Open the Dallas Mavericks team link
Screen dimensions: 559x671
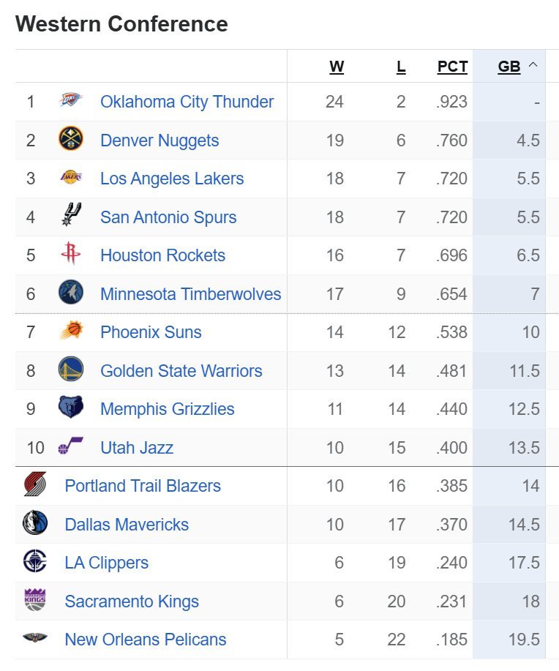[x=127, y=525]
